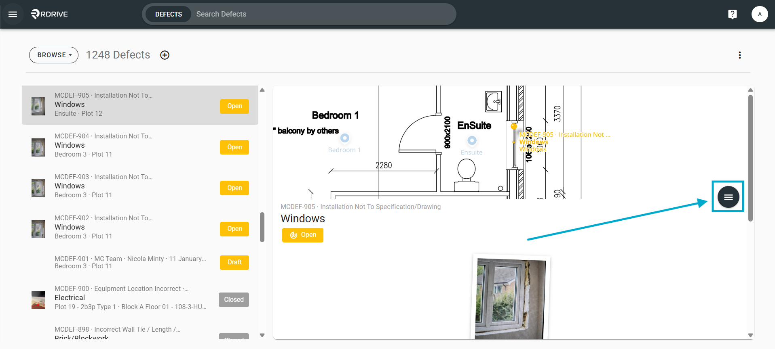Open the dark round defect menu button
This screenshot has width=775, height=349.
728,197
